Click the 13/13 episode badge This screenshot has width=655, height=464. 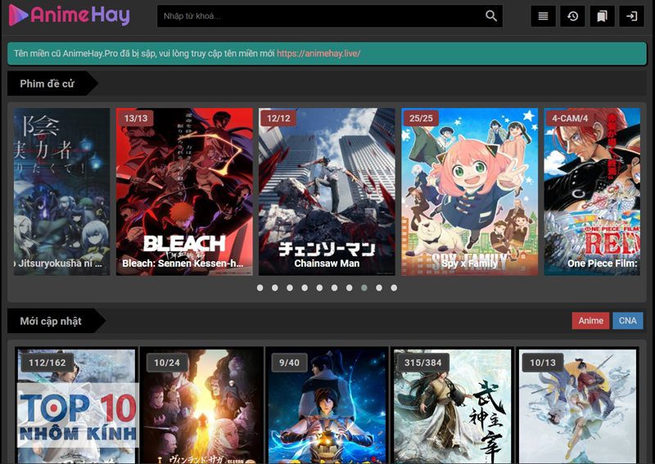(x=136, y=118)
